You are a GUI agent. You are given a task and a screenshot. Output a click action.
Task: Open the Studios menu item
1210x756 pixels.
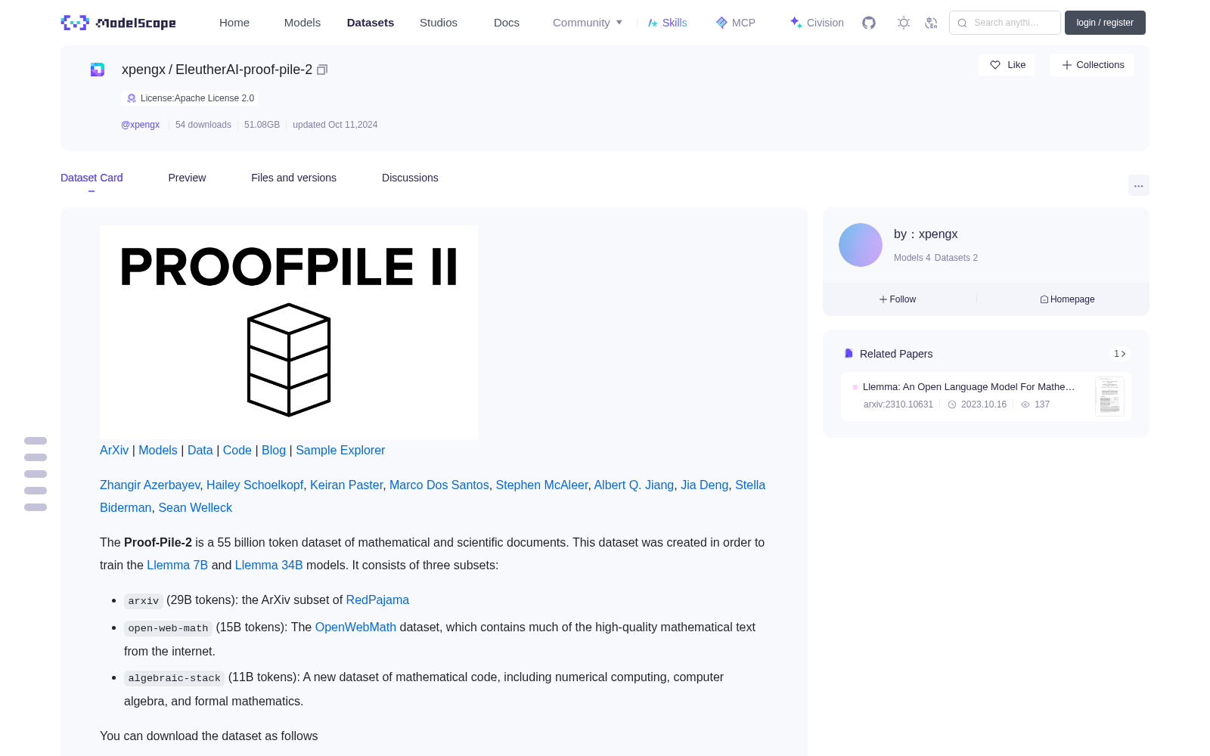point(439,23)
